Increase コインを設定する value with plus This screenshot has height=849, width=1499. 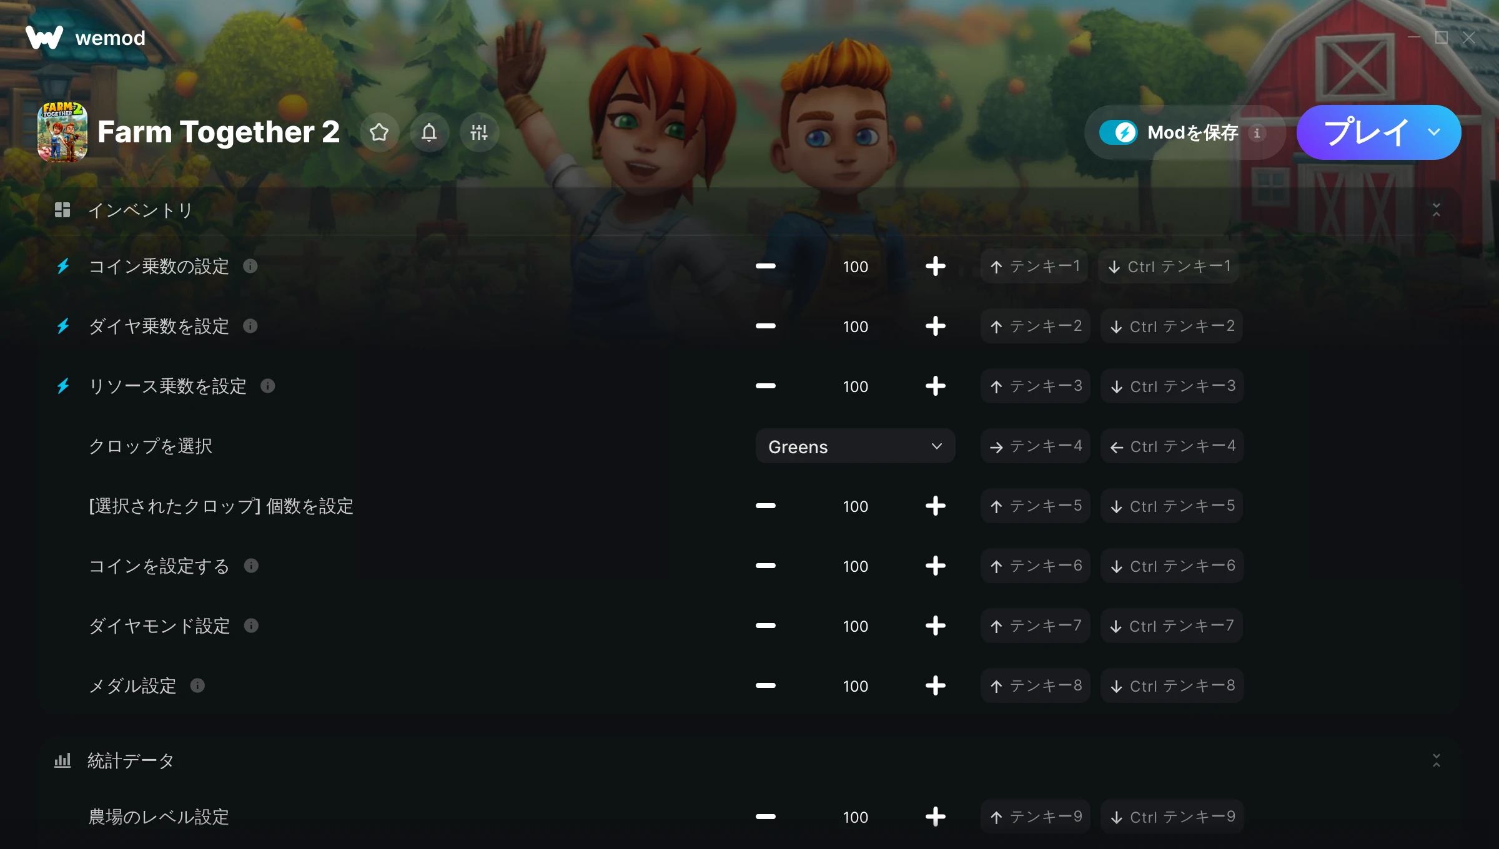click(935, 566)
